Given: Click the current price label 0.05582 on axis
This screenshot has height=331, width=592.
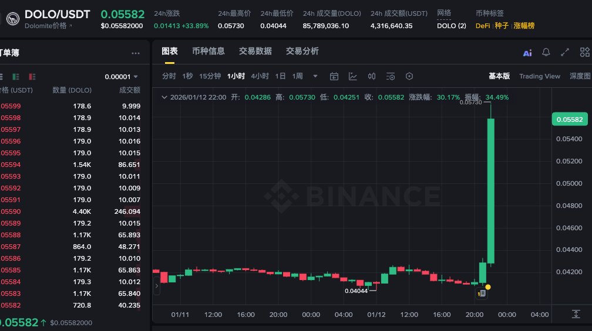Looking at the screenshot, I should tap(569, 120).
